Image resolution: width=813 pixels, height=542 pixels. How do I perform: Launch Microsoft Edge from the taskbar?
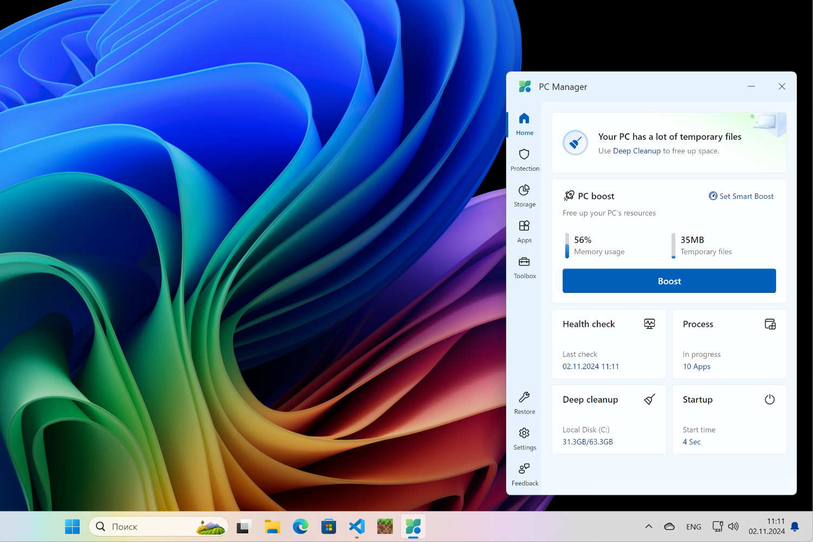[x=300, y=526]
